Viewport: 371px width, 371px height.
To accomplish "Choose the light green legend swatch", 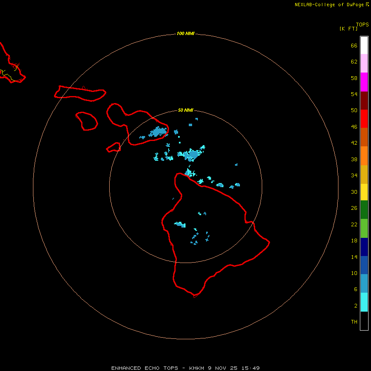I will point(364,228).
